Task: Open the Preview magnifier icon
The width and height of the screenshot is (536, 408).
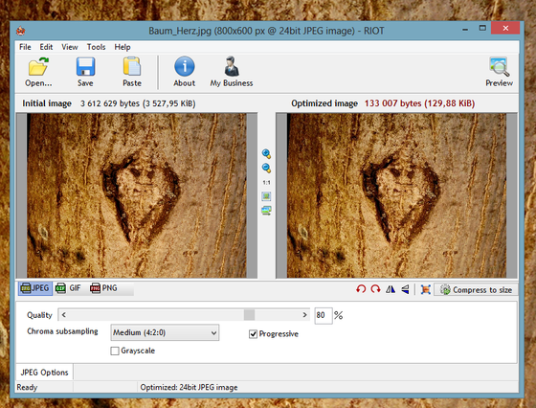Action: pyautogui.click(x=500, y=66)
